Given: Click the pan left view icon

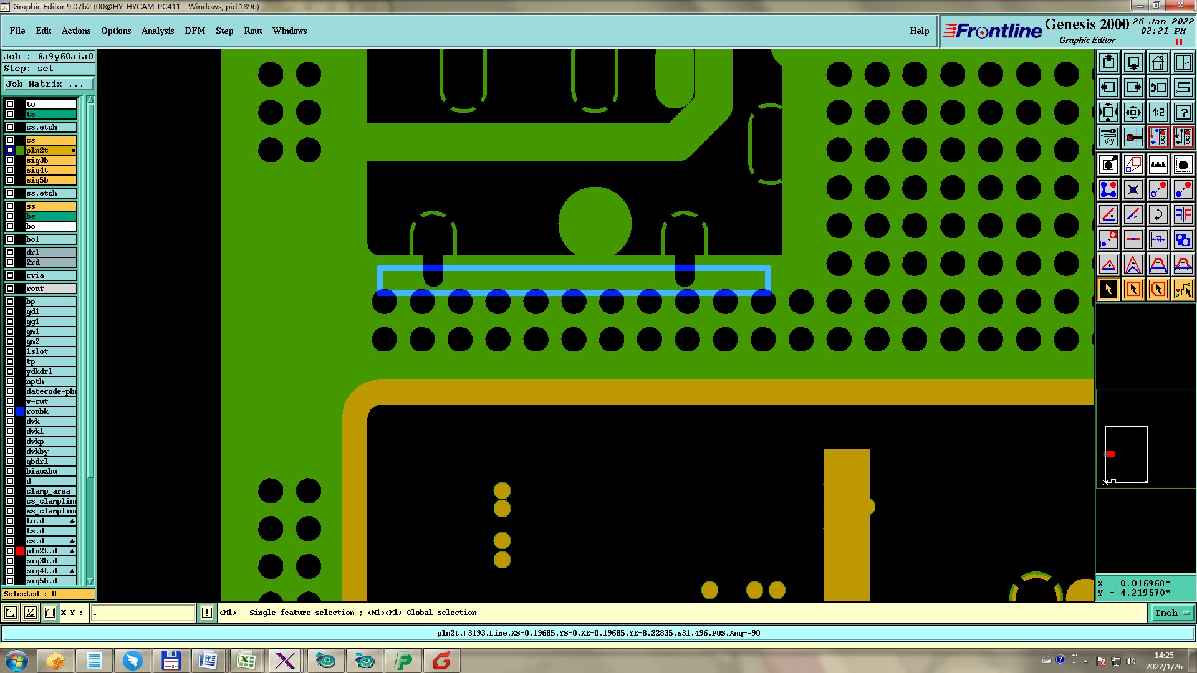Looking at the screenshot, I should tap(1108, 87).
